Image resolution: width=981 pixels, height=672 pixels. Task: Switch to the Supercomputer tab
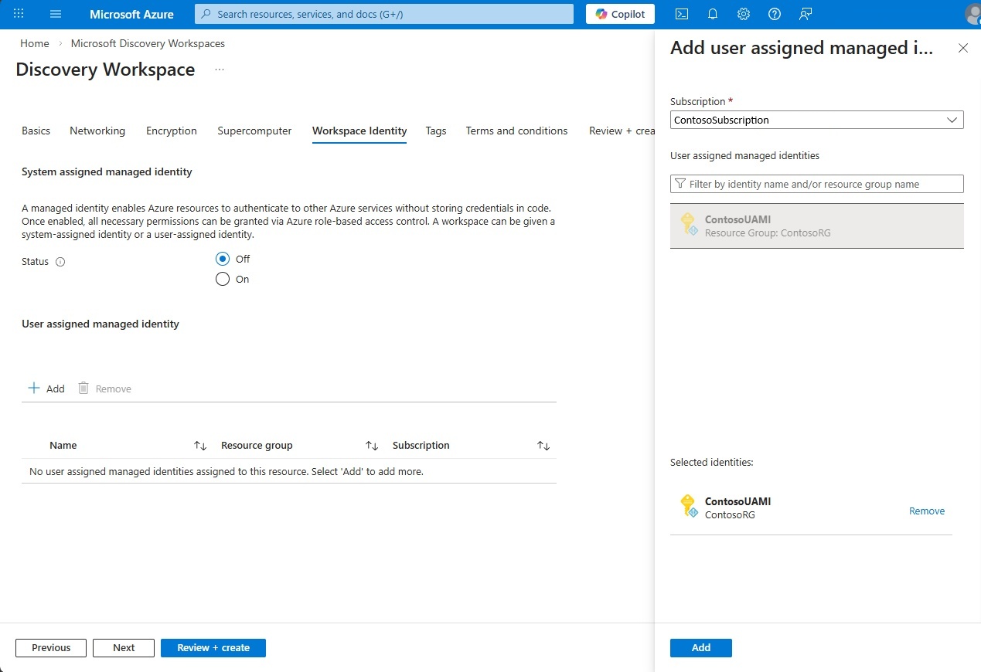(254, 131)
